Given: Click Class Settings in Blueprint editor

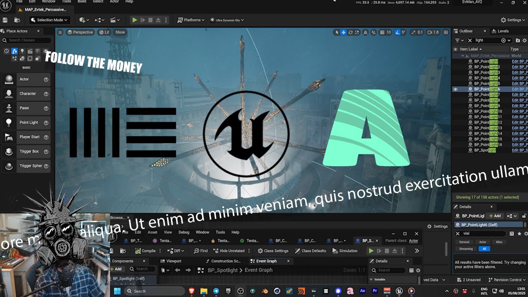Looking at the screenshot, I should (x=273, y=251).
